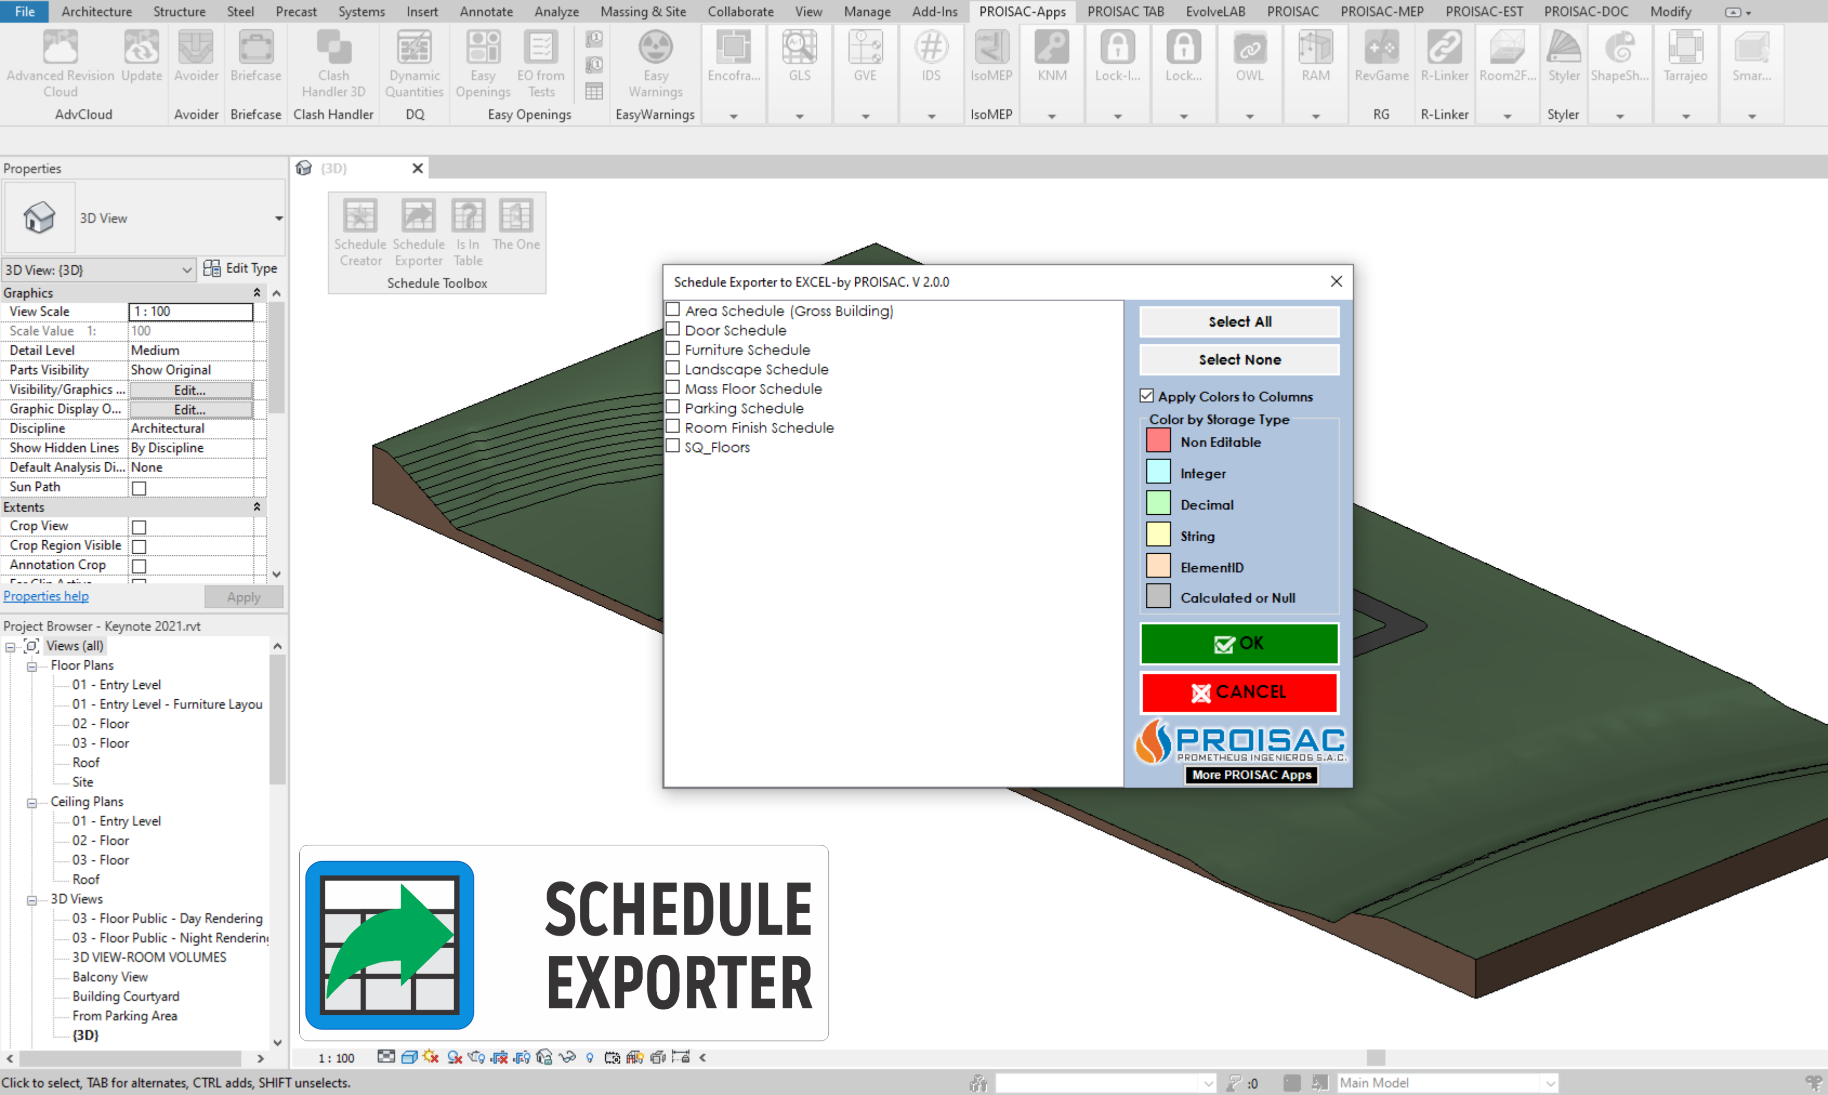This screenshot has height=1095, width=1828.
Task: Open the Annotate ribbon tab
Action: (486, 11)
